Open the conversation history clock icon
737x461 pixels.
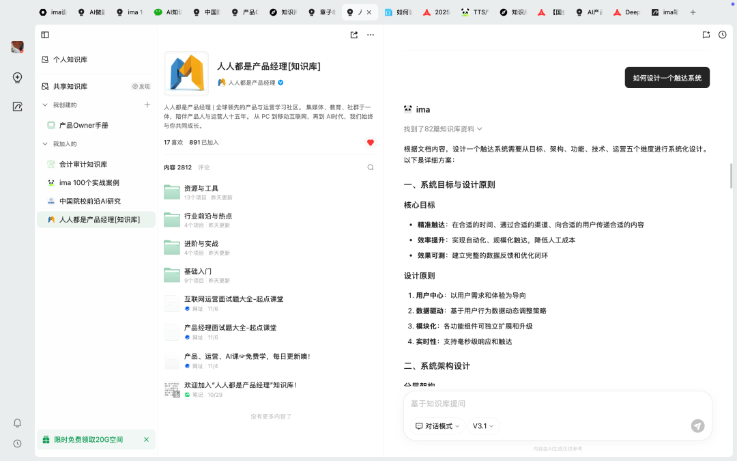click(x=723, y=35)
